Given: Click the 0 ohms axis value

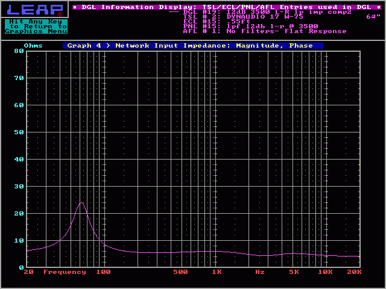Looking at the screenshot, I should (22, 267).
